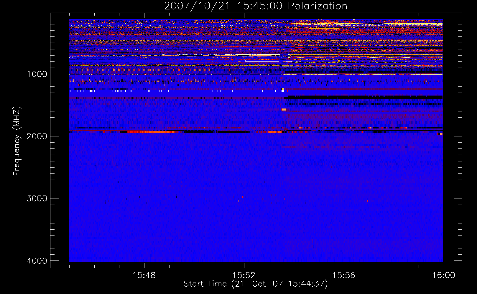The width and height of the screenshot is (477, 294).
Task: Click the 15:48 time tick label
Action: 144,275
